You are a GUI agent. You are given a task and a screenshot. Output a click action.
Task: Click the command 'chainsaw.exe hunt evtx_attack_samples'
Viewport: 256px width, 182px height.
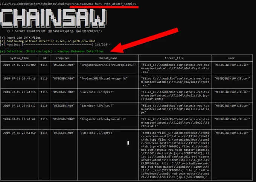[105, 4]
